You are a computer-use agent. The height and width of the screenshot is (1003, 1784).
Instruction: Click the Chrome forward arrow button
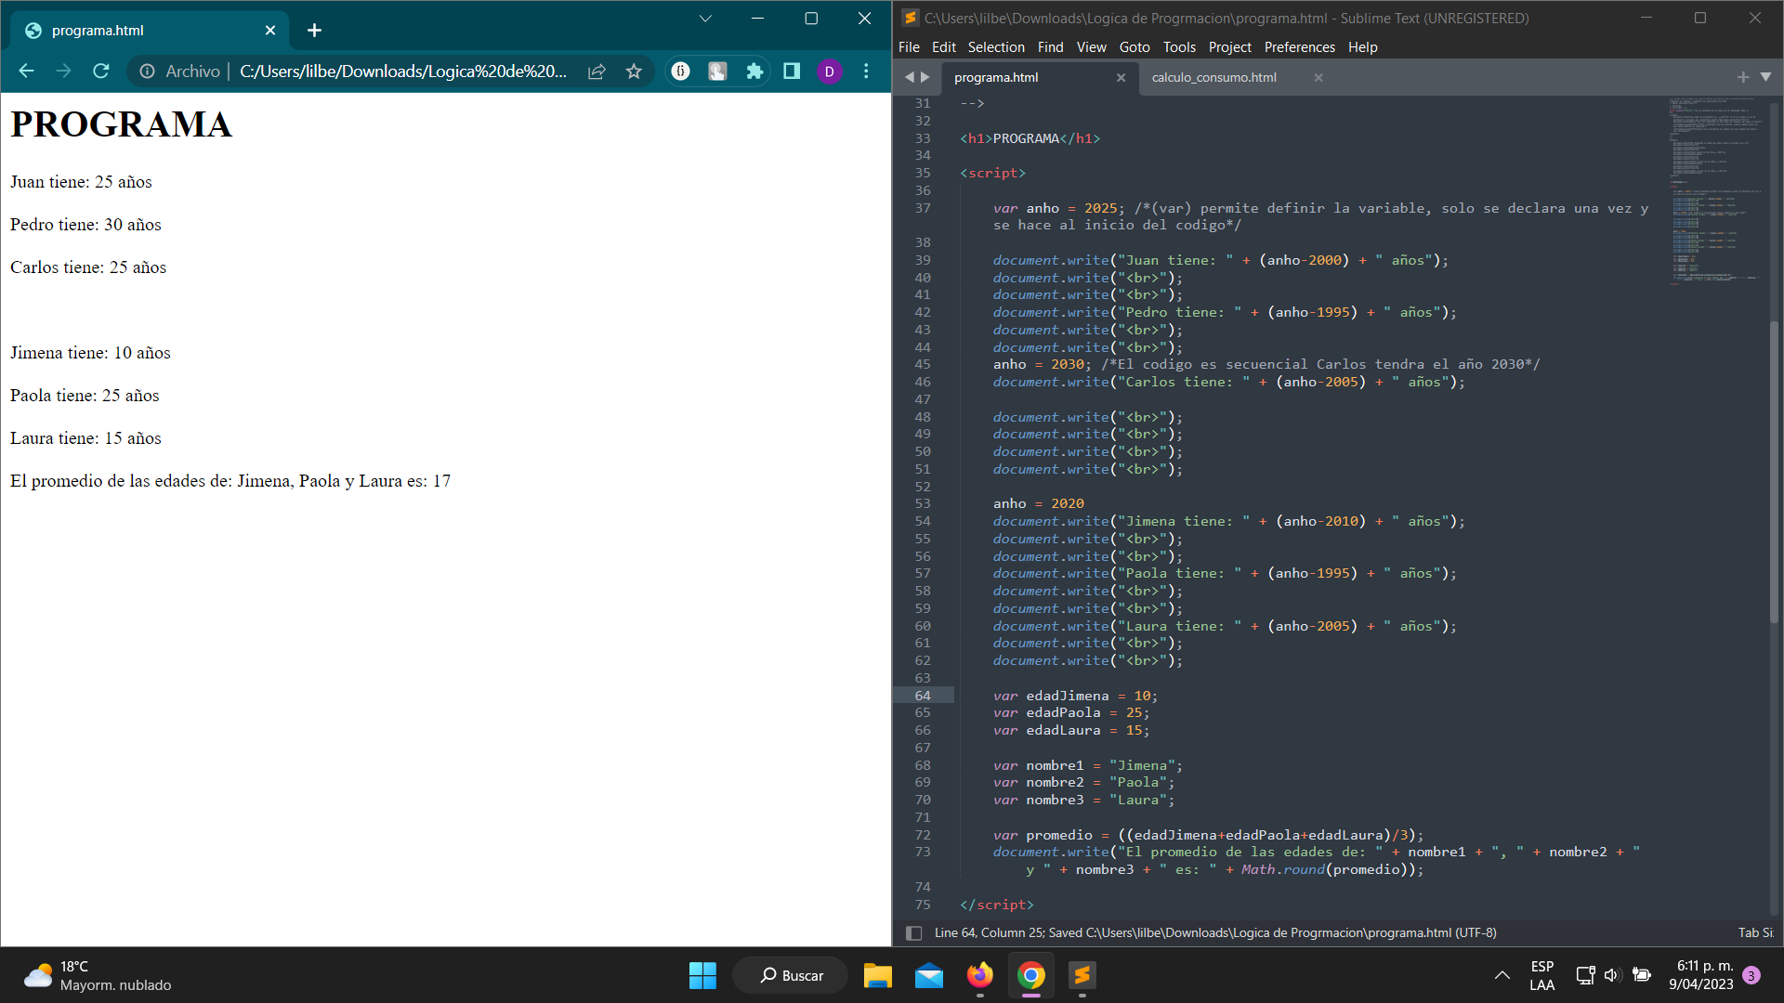[x=63, y=72]
